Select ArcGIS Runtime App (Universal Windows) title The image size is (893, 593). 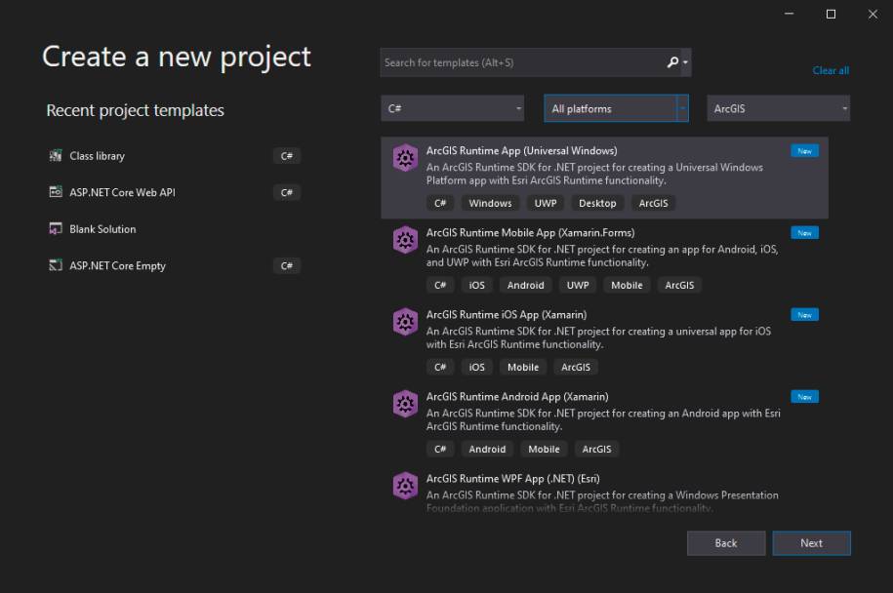coord(521,151)
